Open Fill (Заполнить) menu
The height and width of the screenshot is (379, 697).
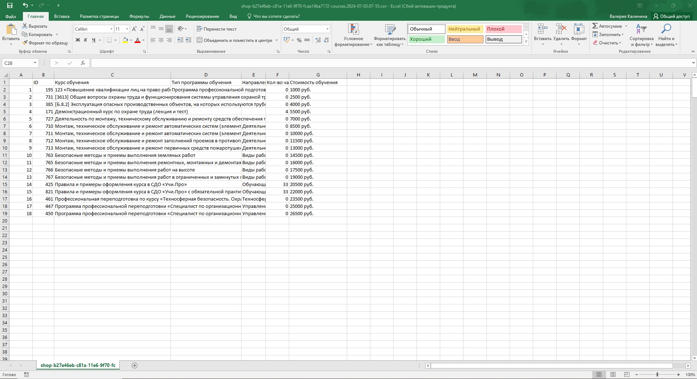608,35
